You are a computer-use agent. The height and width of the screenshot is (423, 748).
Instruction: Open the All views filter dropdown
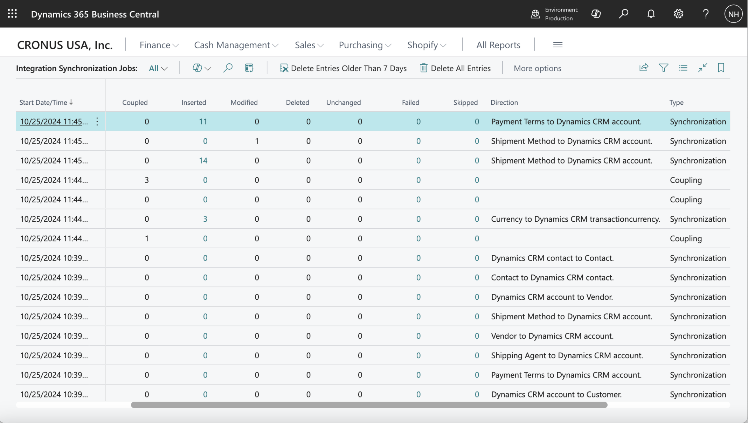click(x=158, y=68)
